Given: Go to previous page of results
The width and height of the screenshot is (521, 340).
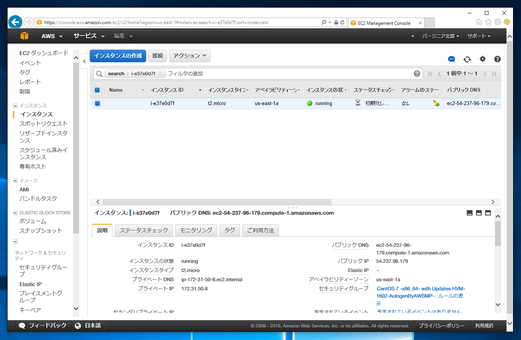Looking at the screenshot, I should point(439,74).
